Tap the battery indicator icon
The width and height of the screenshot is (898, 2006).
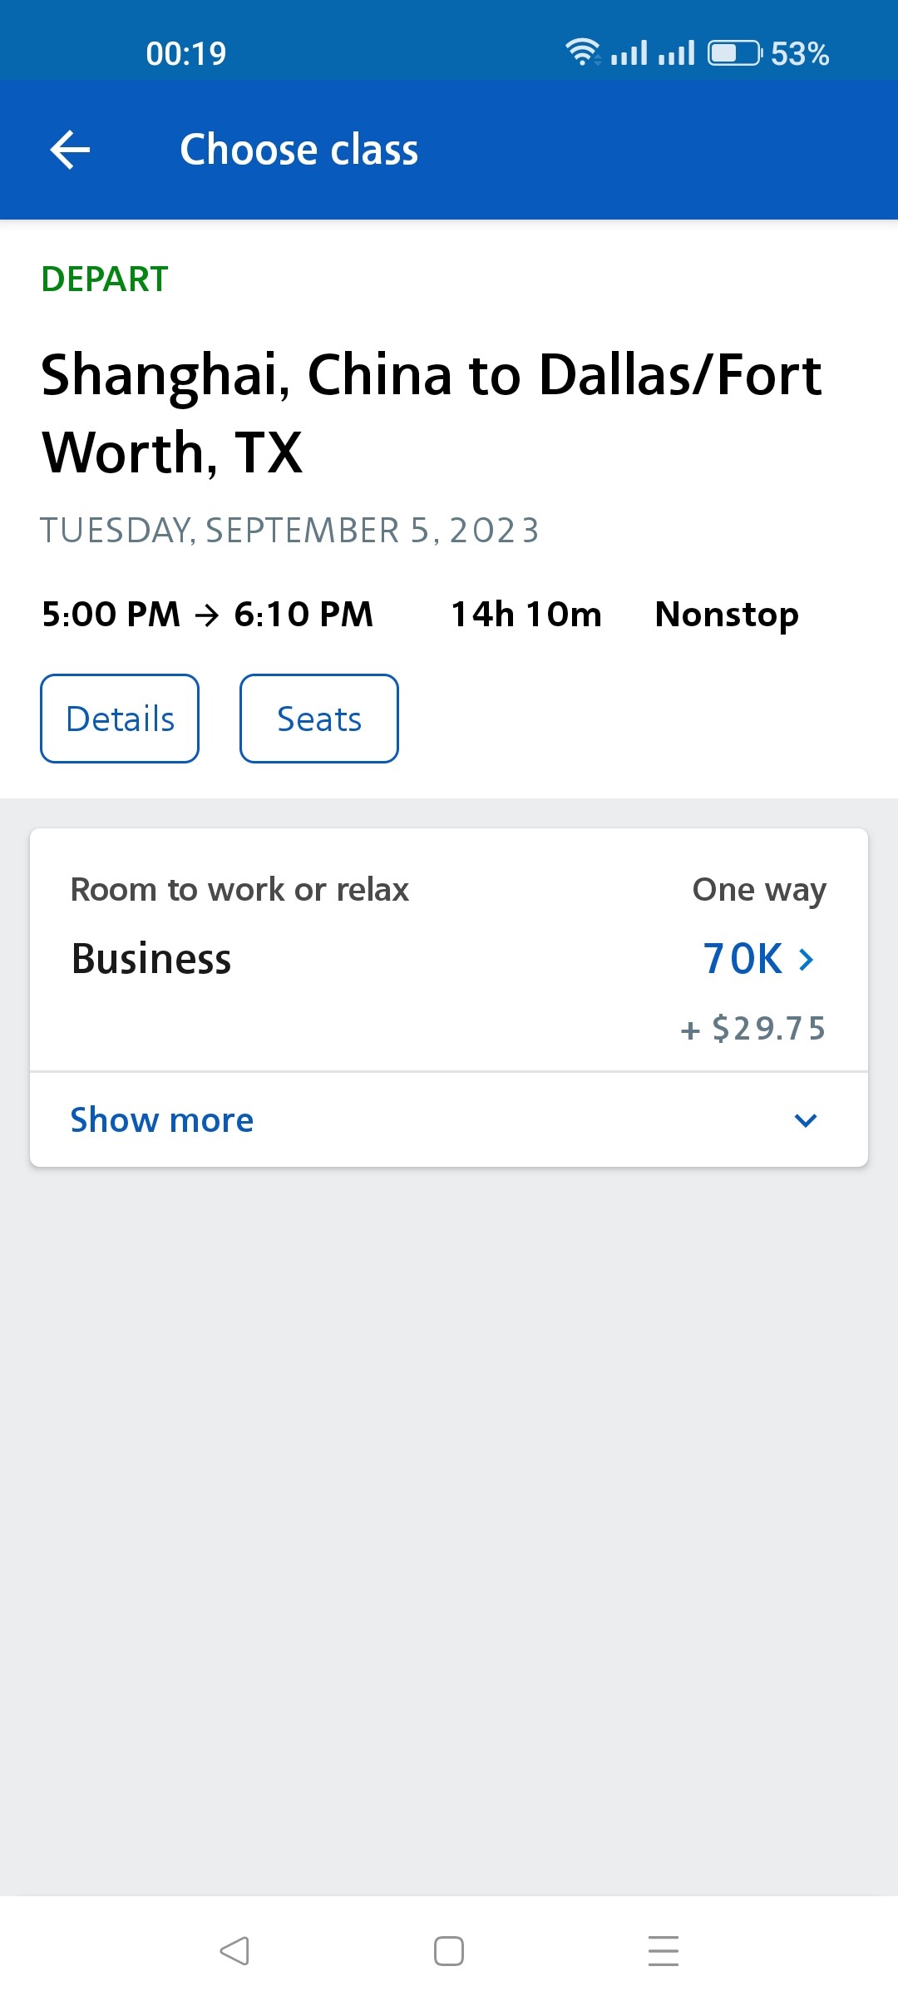733,53
